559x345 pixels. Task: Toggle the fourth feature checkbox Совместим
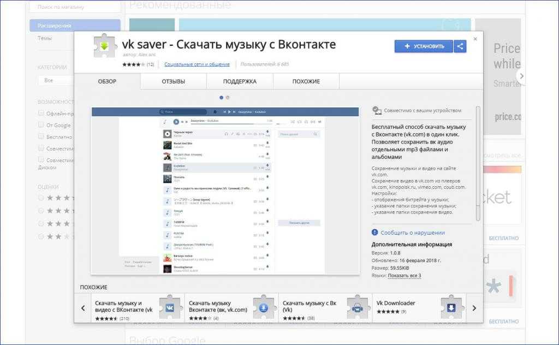click(x=40, y=148)
